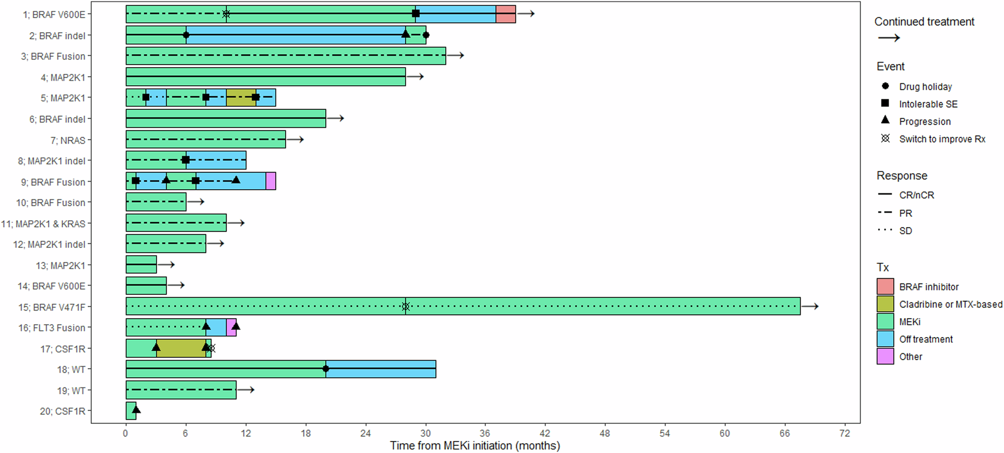Click the intolerable SE square on patient 8 bar
This screenshot has width=1004, height=453.
(186, 160)
